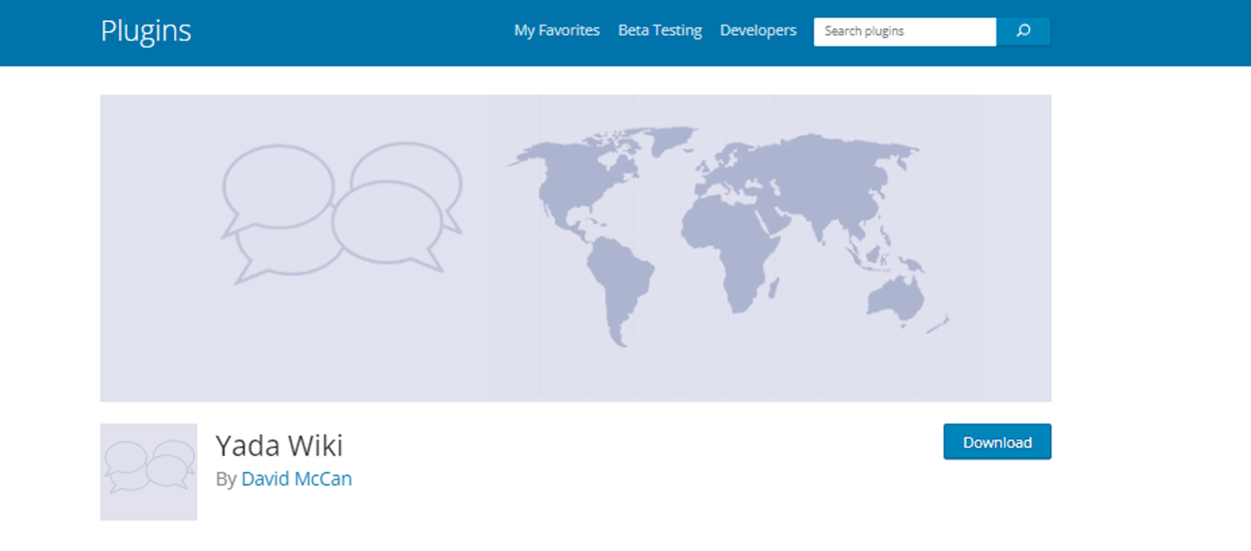The image size is (1251, 551).
Task: Open author David McCan's profile
Action: [297, 479]
